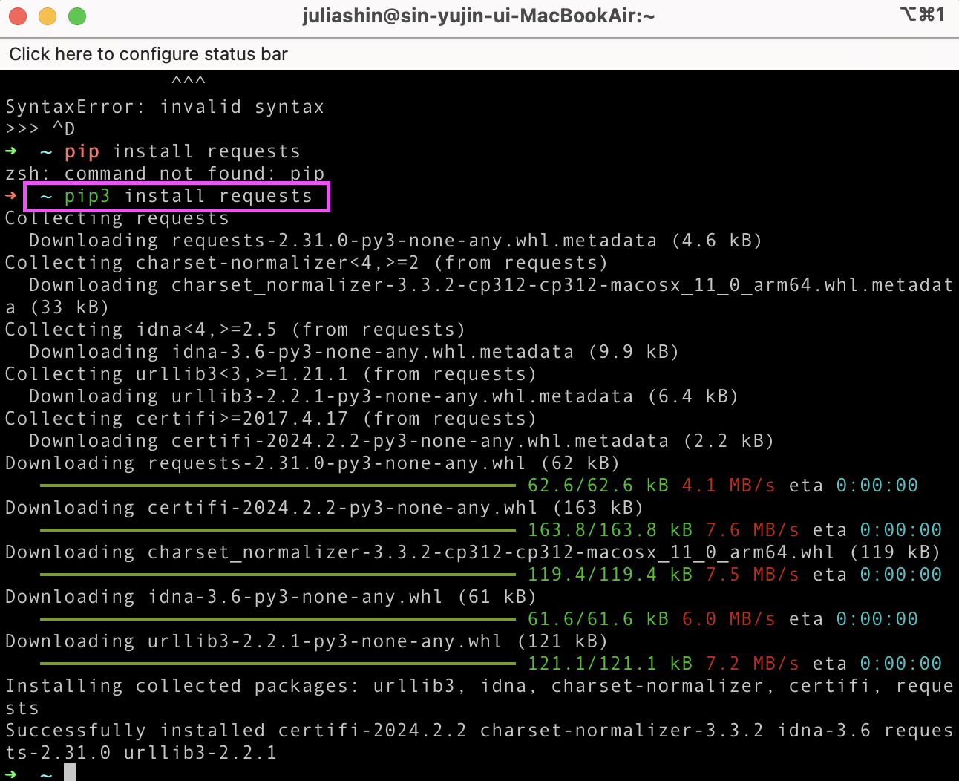Click the green zoom window button
959x781 pixels.
(x=77, y=16)
